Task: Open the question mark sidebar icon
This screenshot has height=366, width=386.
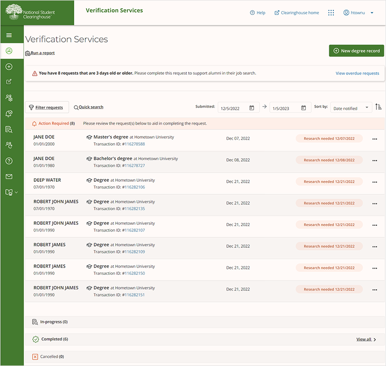Action: [x=9, y=161]
